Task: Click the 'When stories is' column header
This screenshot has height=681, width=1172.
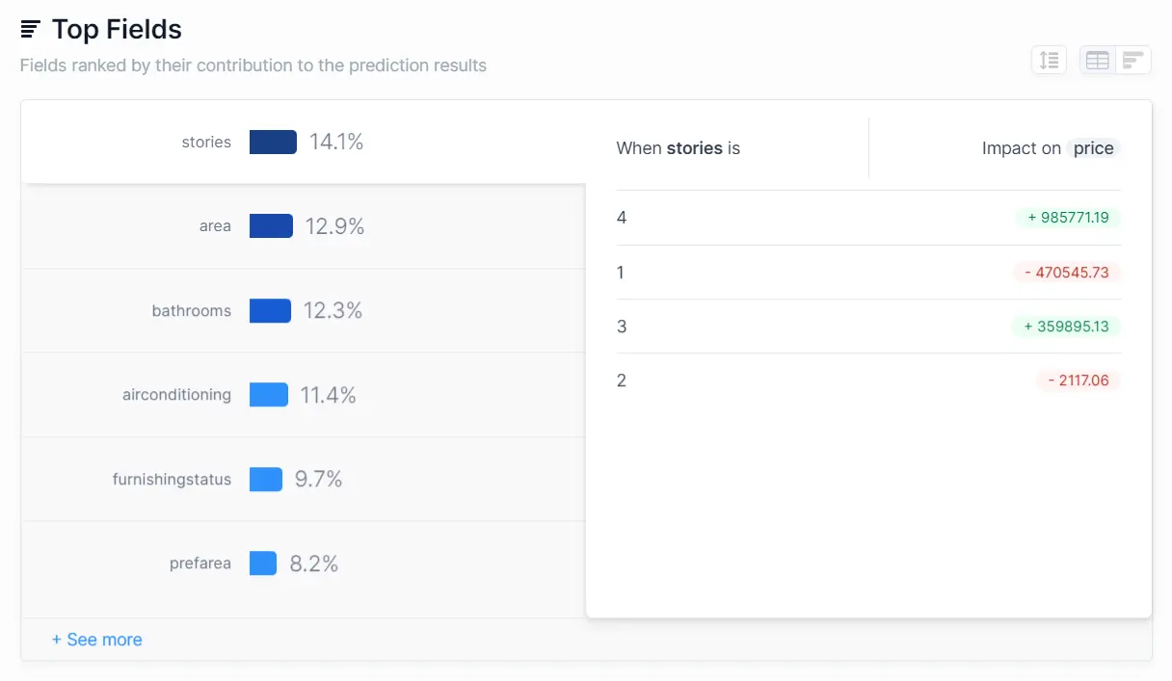Action: tap(678, 148)
